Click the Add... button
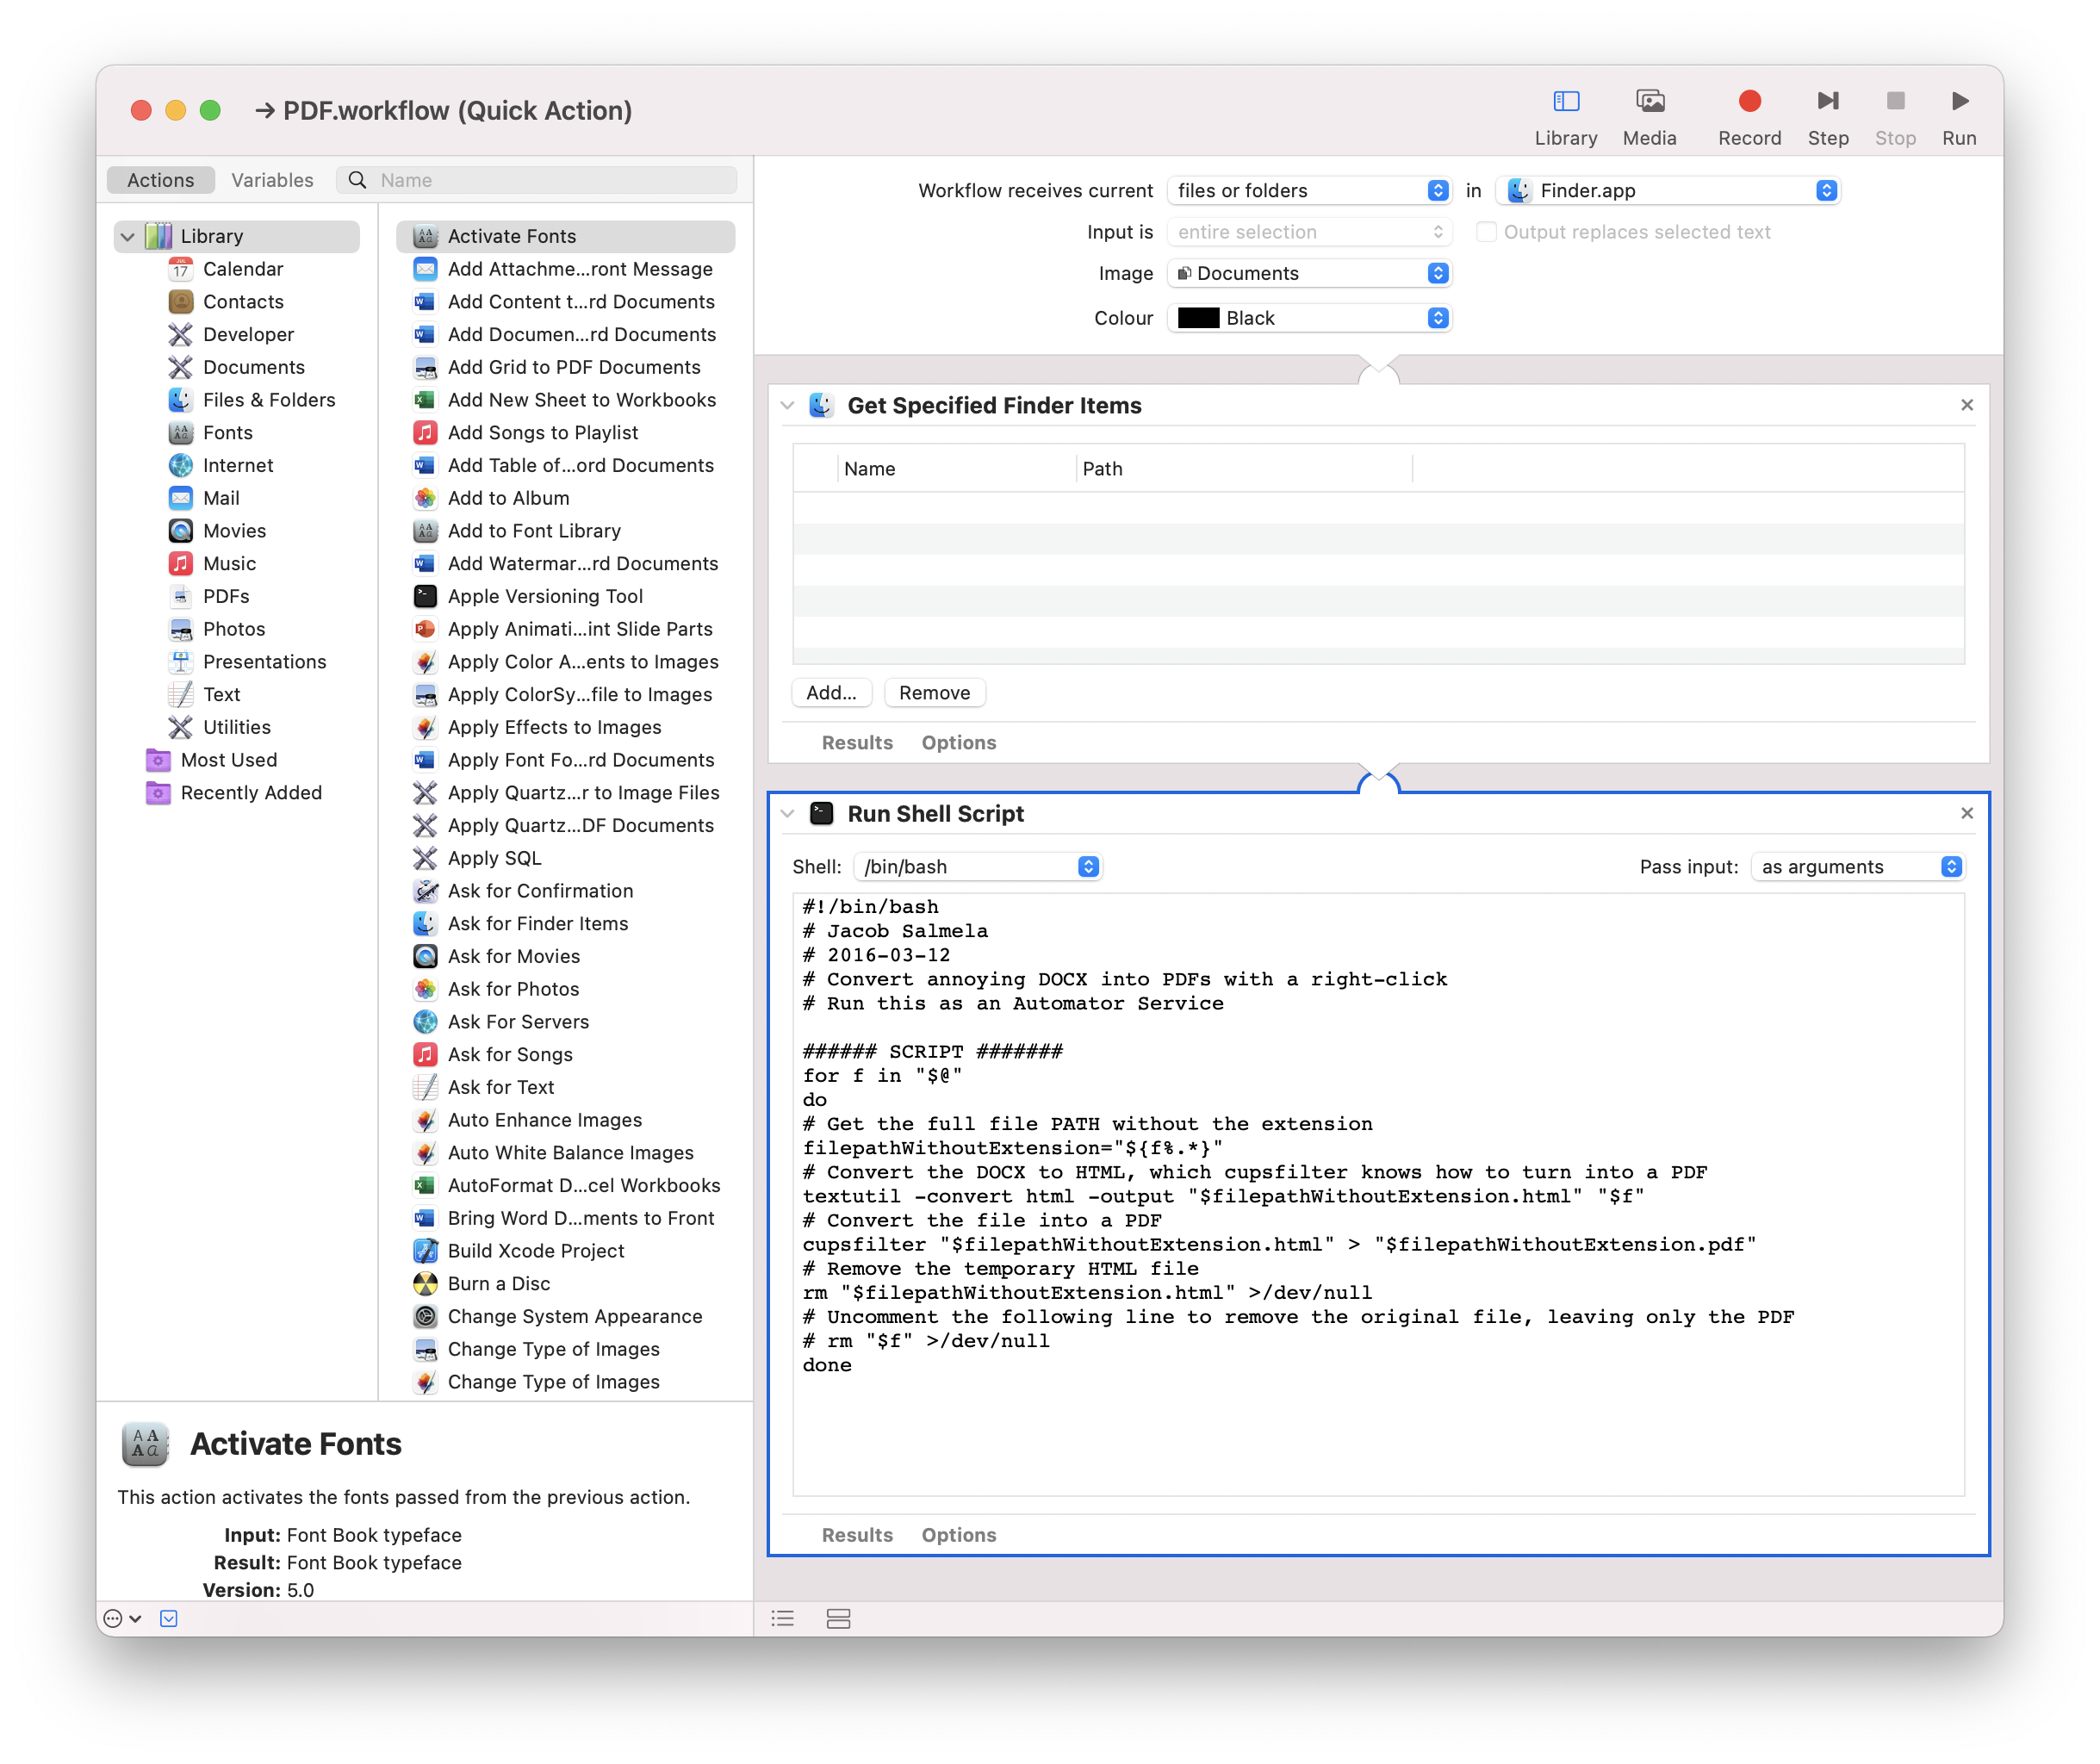Image resolution: width=2100 pixels, height=1764 pixels. pos(831,693)
